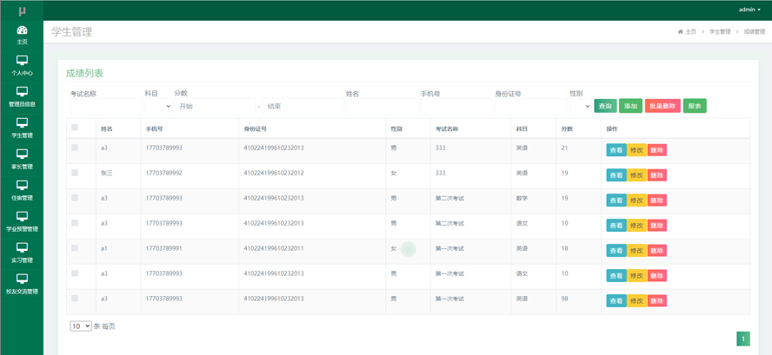Check the row for 张三
Screen dimensions: 772x355
coord(75,173)
